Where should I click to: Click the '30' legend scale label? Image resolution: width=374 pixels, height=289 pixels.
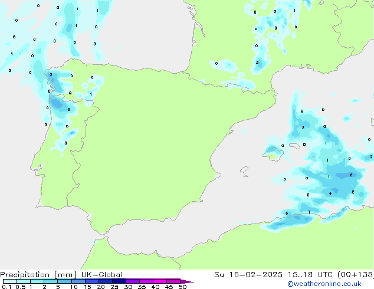[128, 287]
